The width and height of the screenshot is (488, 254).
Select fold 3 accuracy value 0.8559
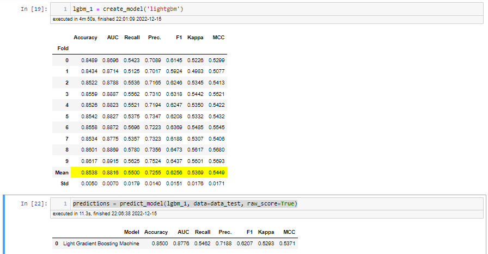pos(89,94)
